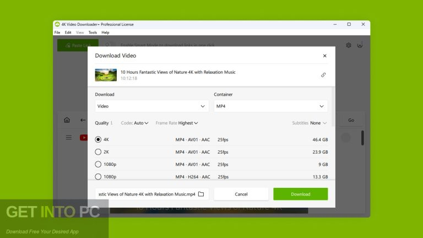
Task: Open the Container dropdown showing MP4
Action: (271, 106)
